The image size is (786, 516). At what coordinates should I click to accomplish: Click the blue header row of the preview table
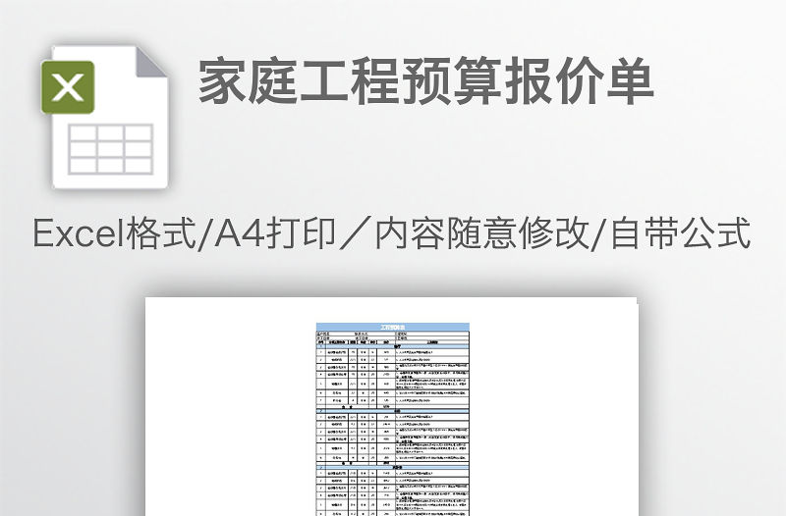[x=392, y=327]
